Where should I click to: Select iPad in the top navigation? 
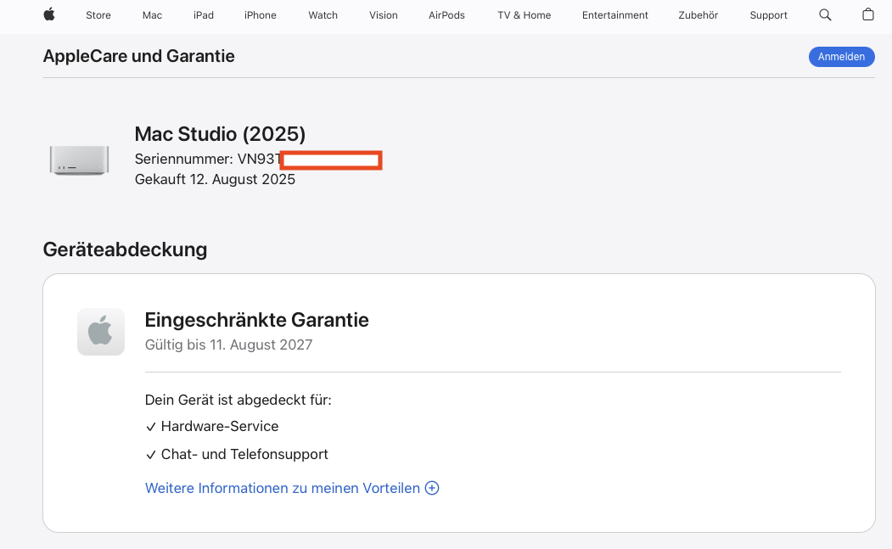[x=203, y=15]
